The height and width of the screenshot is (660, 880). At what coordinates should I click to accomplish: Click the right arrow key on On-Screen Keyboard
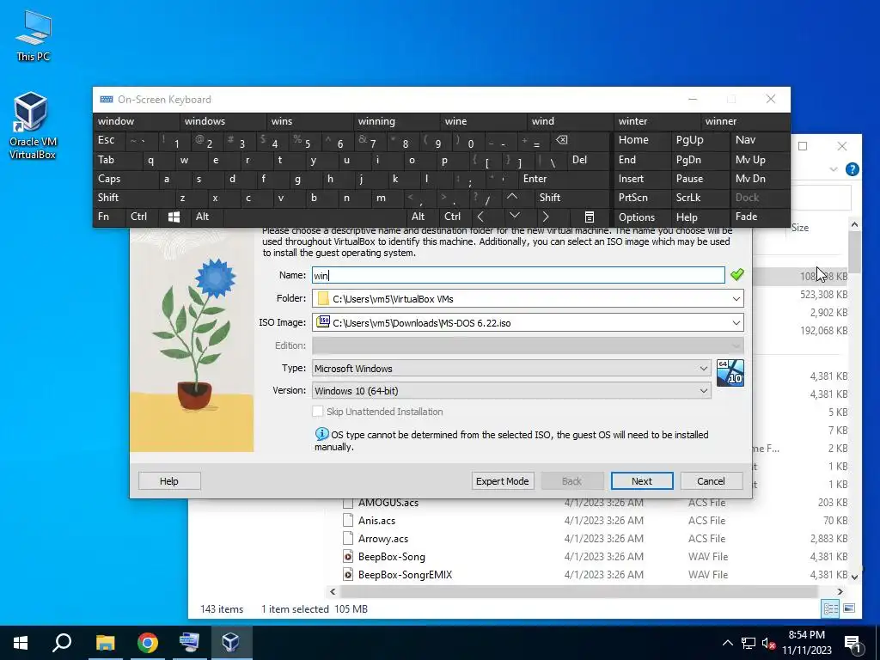click(546, 217)
